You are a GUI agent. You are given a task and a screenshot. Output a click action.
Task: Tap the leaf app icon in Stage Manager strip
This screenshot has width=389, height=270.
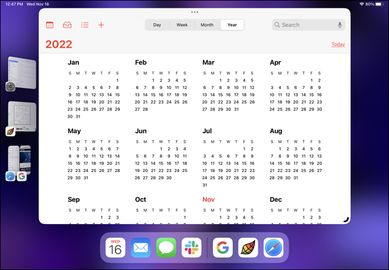[10, 131]
